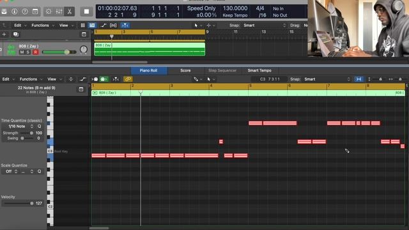409x230 pixels.
Task: Open Piano Roll pointer Command-click tool menu
Action: point(210,79)
